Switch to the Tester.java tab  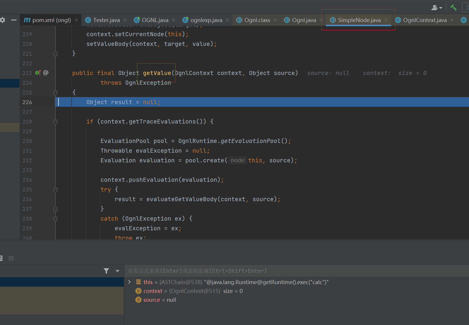103,20
